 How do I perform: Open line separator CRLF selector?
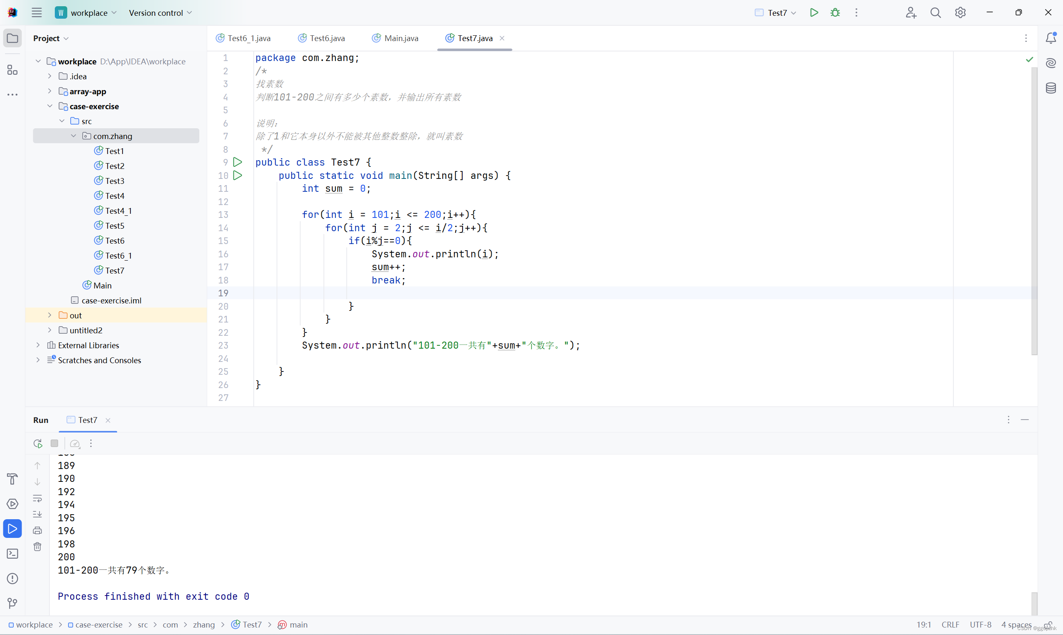(x=950, y=625)
